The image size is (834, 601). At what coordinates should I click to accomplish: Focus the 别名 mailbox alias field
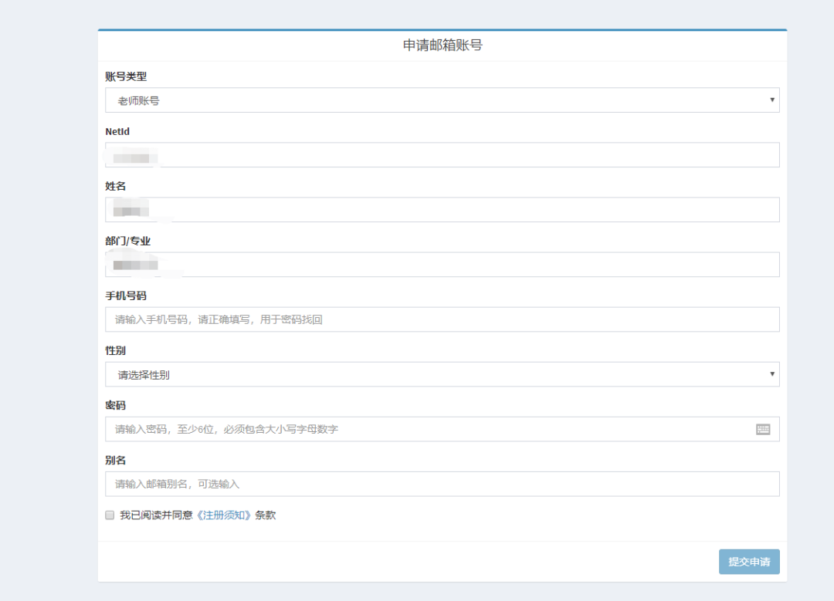(x=442, y=484)
